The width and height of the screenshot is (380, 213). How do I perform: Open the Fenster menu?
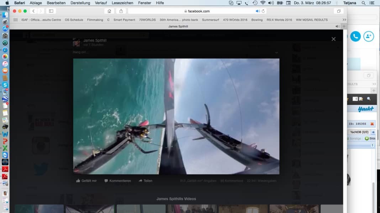145,3
